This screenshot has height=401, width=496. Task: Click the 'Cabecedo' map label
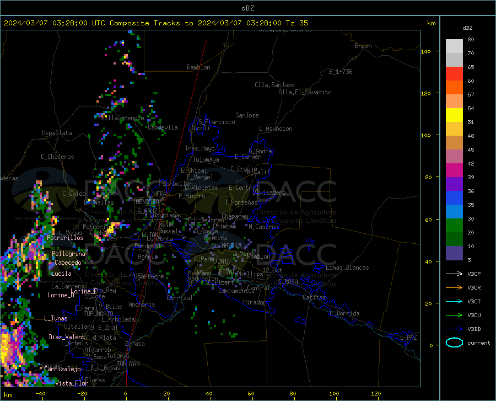click(x=68, y=263)
